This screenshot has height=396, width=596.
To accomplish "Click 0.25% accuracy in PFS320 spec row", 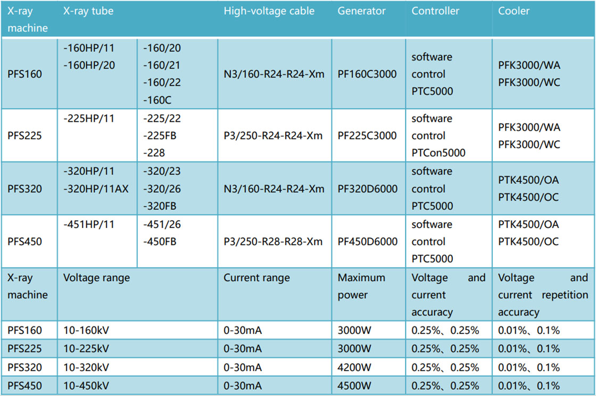I will pos(445,367).
